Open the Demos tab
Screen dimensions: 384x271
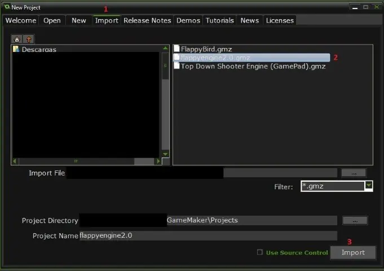tap(188, 20)
